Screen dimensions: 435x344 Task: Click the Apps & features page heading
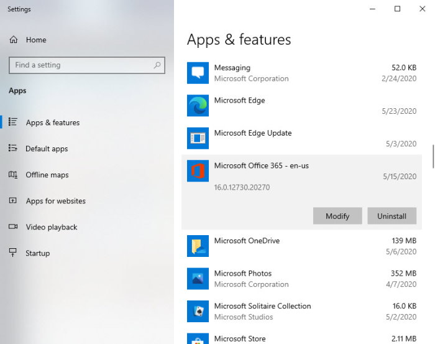[x=239, y=40]
